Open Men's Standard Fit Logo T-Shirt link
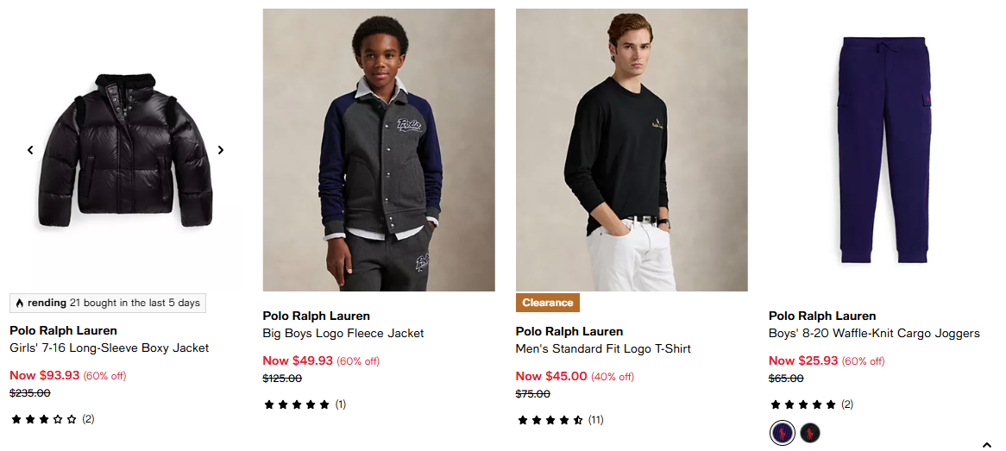The height and width of the screenshot is (451, 1006). pyautogui.click(x=603, y=349)
